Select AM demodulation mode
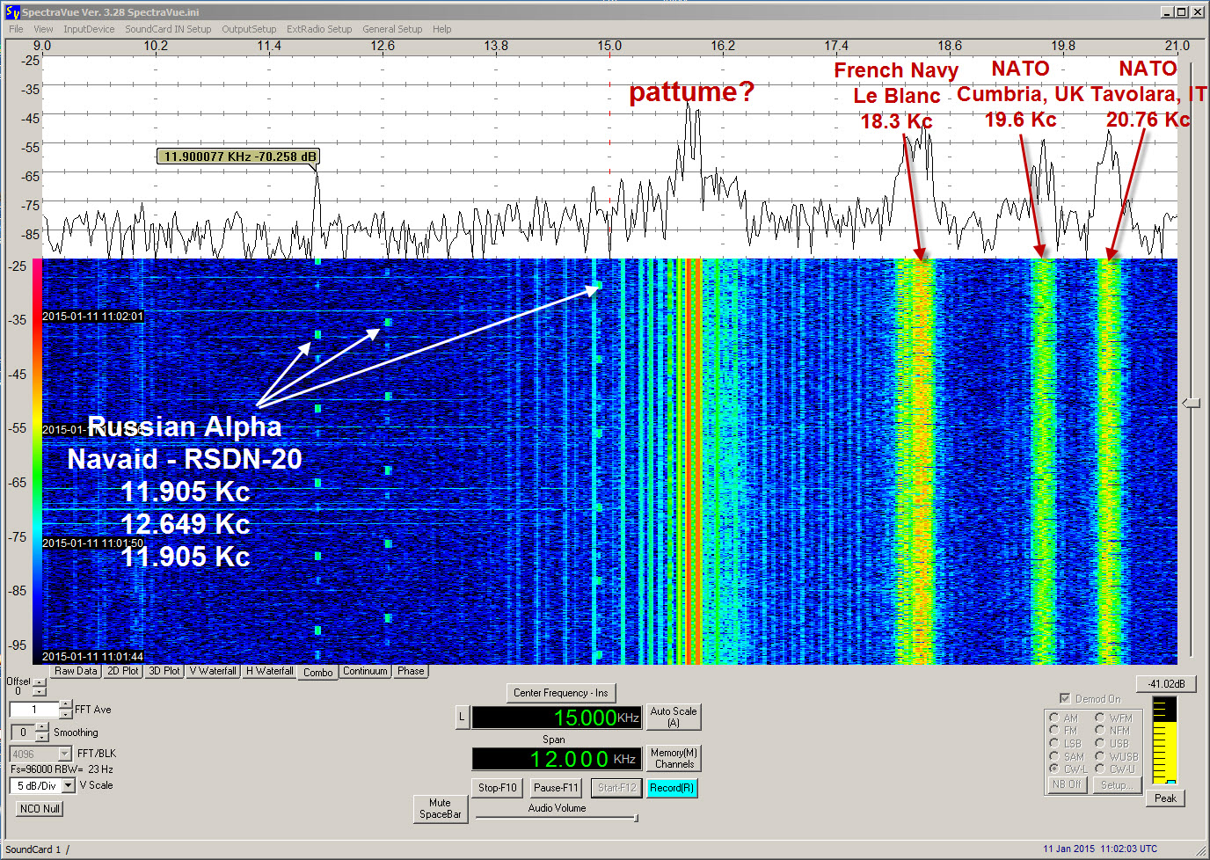This screenshot has height=860, width=1210. point(1053,718)
